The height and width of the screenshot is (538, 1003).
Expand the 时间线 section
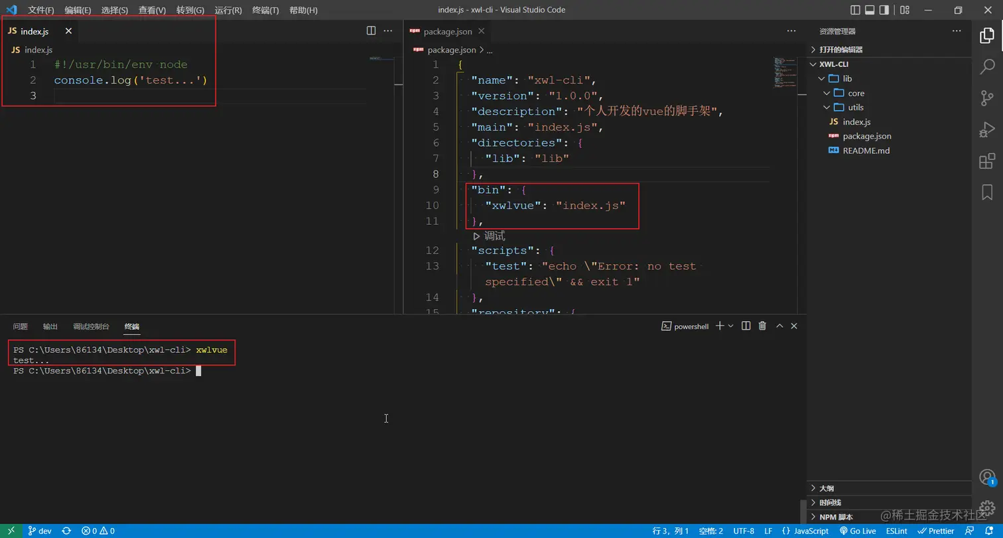(x=889, y=503)
